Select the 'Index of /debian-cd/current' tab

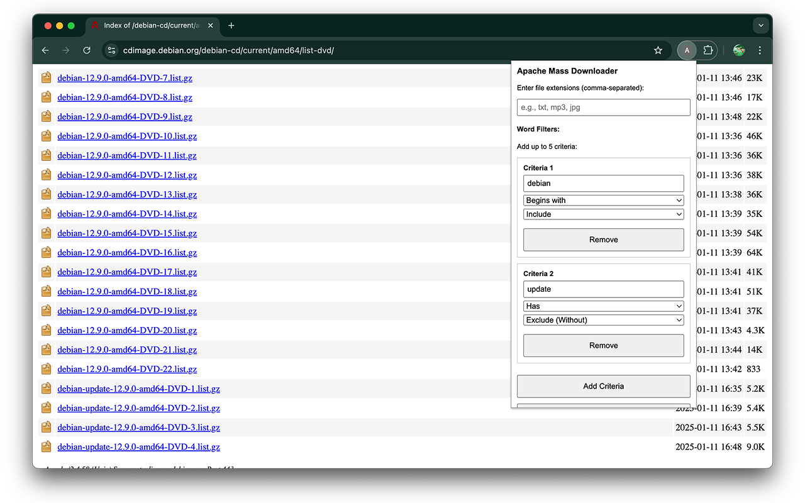coord(151,25)
